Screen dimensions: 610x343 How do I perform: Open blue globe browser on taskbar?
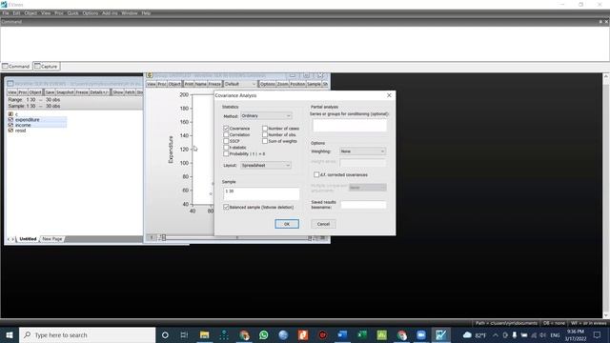point(283,334)
